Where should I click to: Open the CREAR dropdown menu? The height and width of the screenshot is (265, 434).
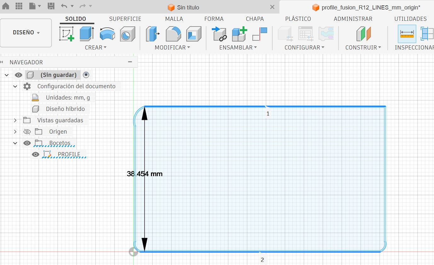(x=96, y=48)
